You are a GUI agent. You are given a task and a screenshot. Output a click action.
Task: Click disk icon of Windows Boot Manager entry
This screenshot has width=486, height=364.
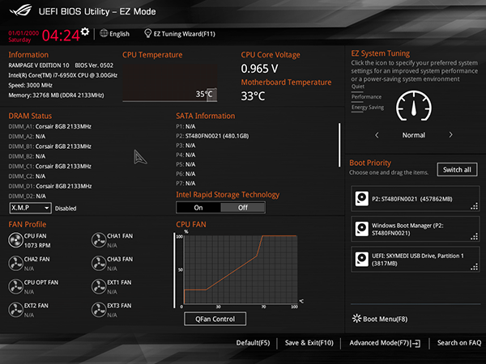pyautogui.click(x=362, y=229)
